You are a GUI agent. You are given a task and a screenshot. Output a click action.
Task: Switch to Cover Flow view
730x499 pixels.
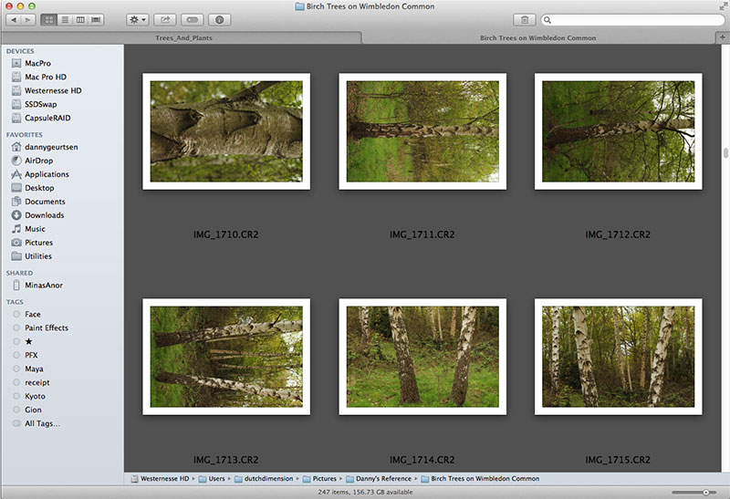[x=96, y=19]
